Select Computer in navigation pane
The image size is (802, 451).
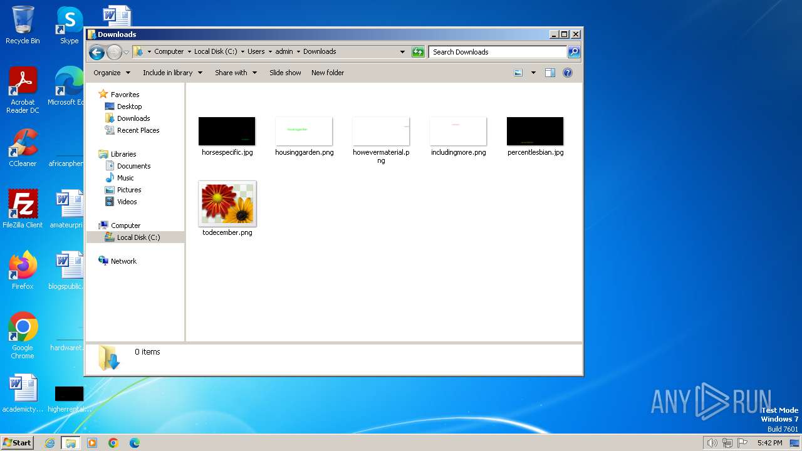coord(125,225)
